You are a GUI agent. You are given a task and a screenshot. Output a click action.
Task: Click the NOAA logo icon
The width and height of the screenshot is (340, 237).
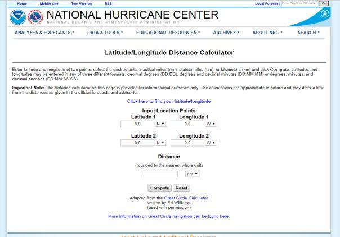point(18,17)
